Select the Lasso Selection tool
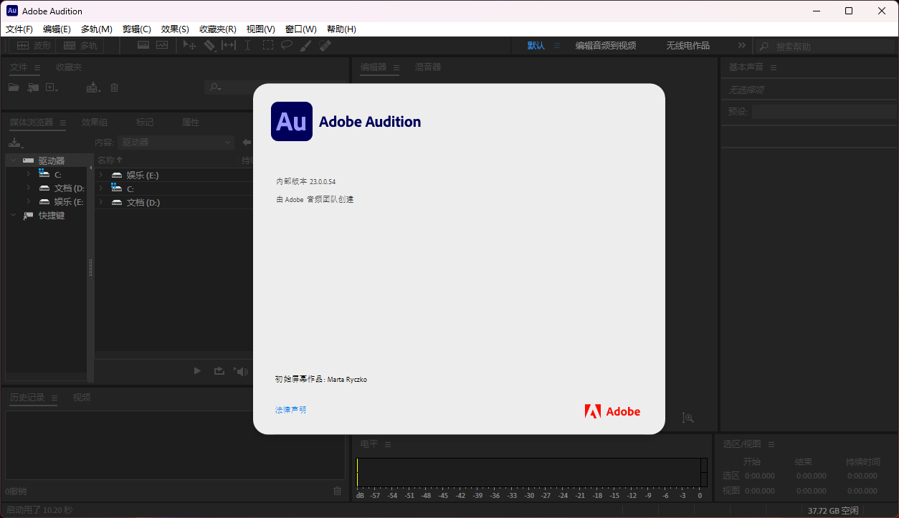899x518 pixels. pos(287,45)
